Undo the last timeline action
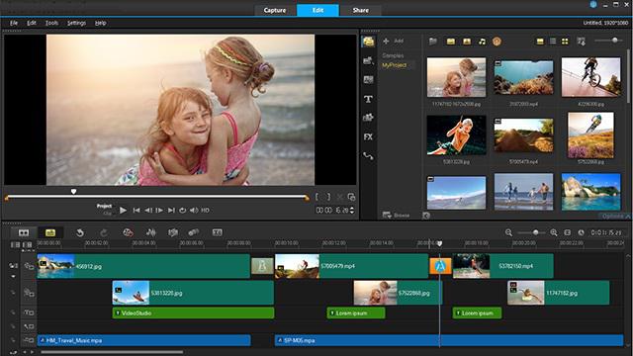This screenshot has width=633, height=356. coord(80,232)
